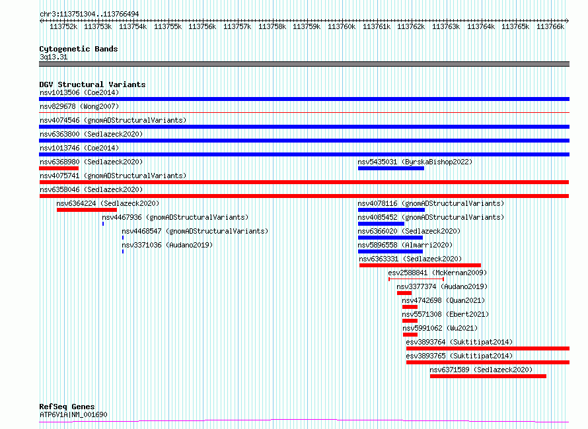Select the nsv5435031 (ByrskaBishop2022) label
Screen dimensions: 588x429
pos(415,162)
